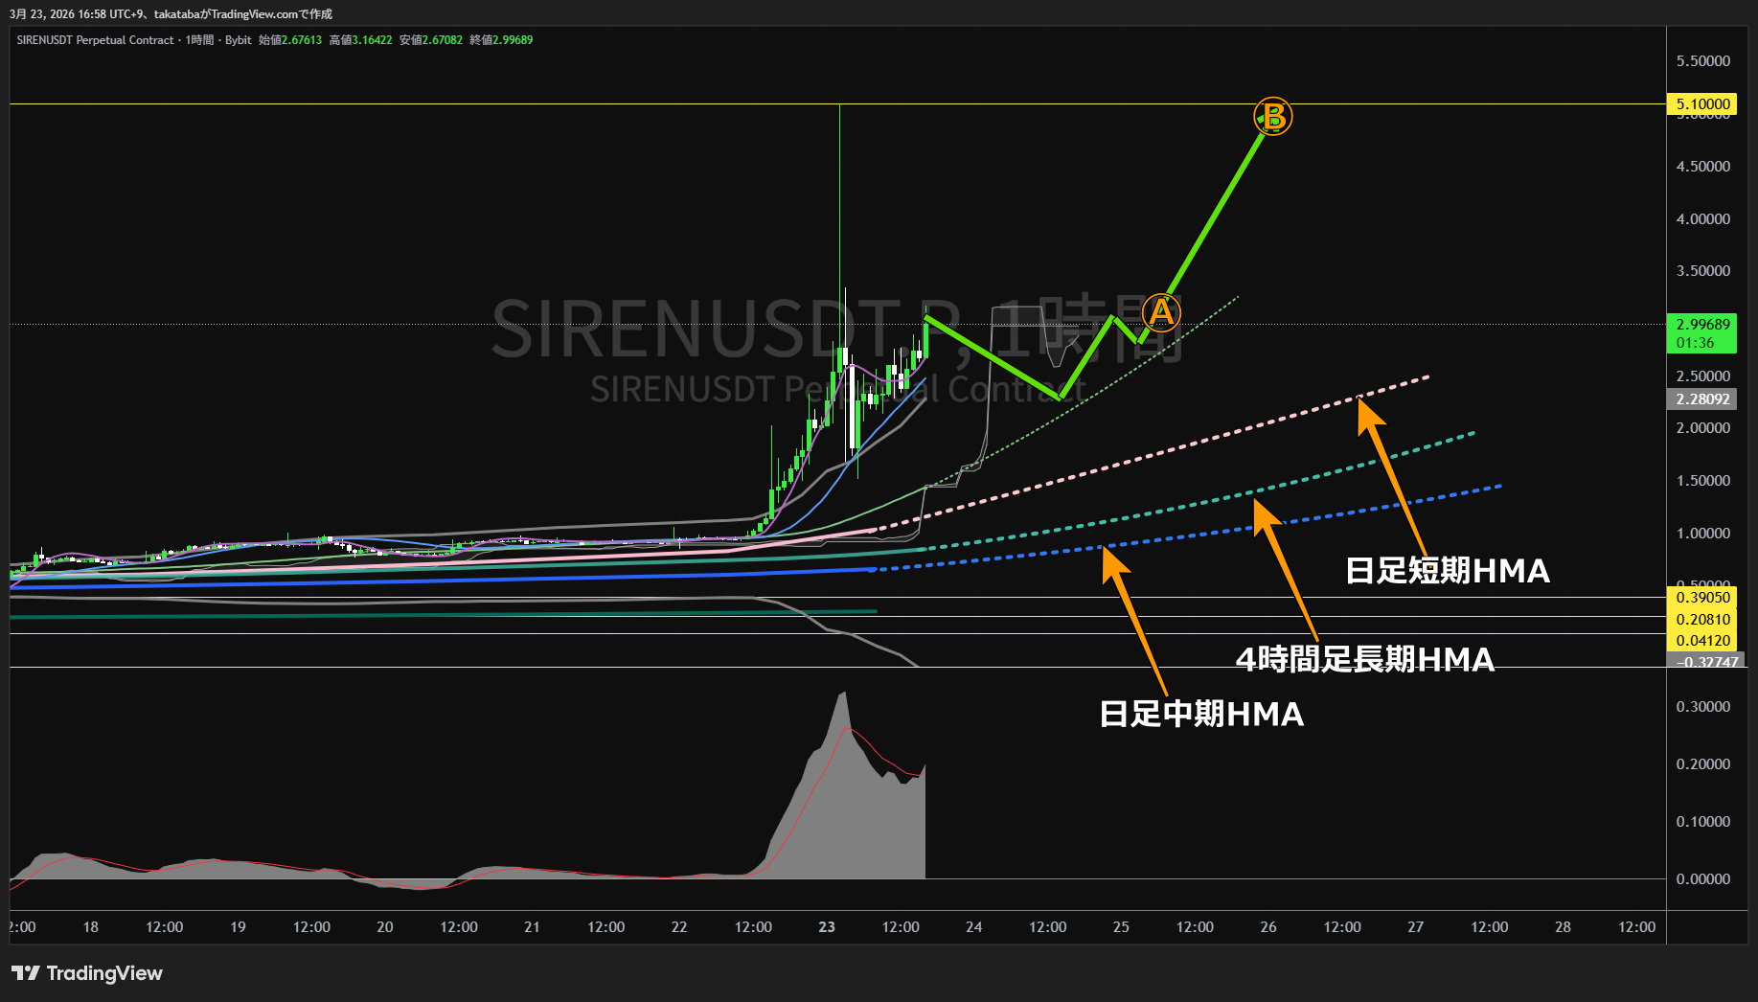Click date 24 on the time axis
1758x1002 pixels.
click(x=974, y=927)
